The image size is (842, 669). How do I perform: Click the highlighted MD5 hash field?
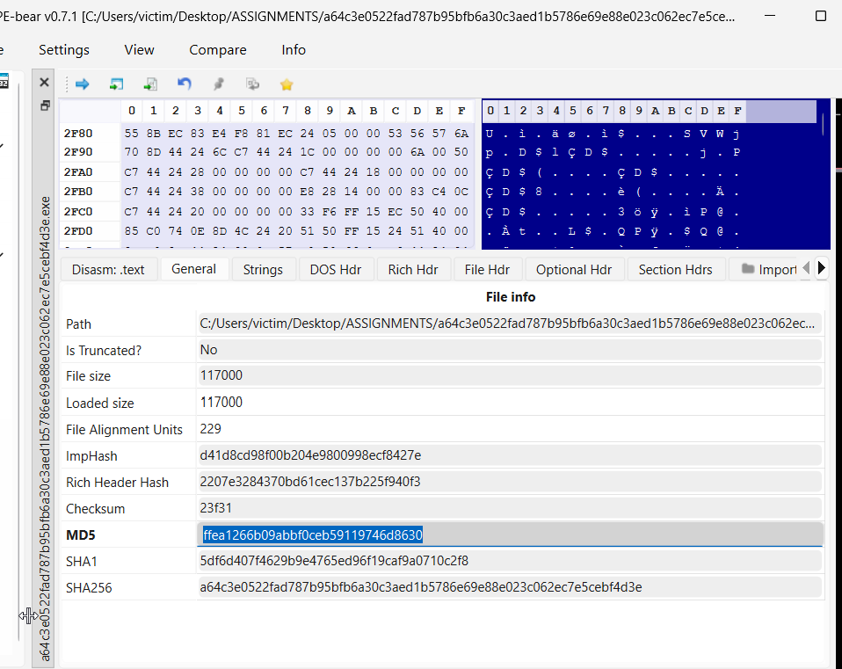click(x=510, y=534)
